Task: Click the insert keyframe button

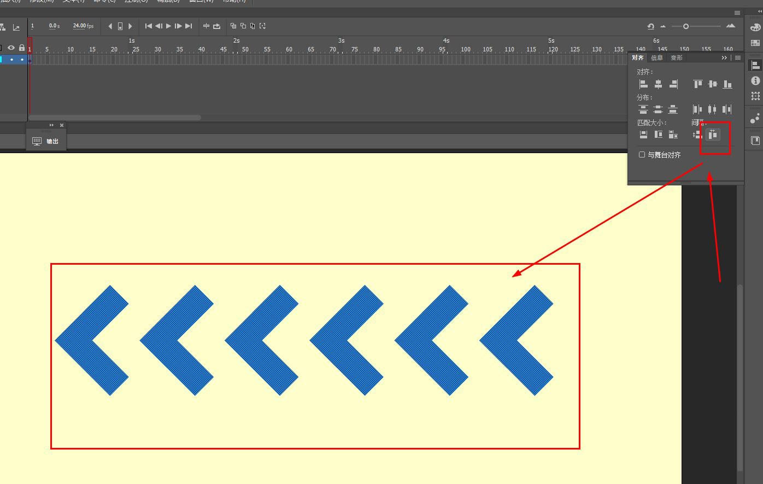Action: pos(120,26)
